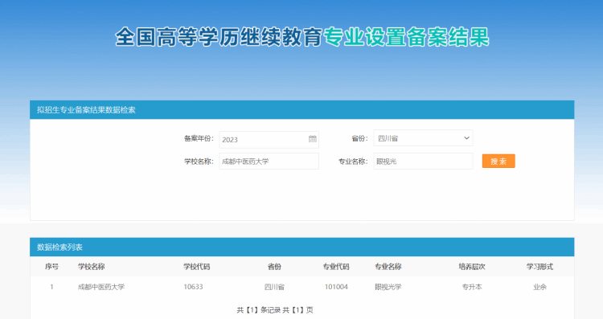603x319 pixels.
Task: Click the orange 搜索 button
Action: pyautogui.click(x=498, y=161)
